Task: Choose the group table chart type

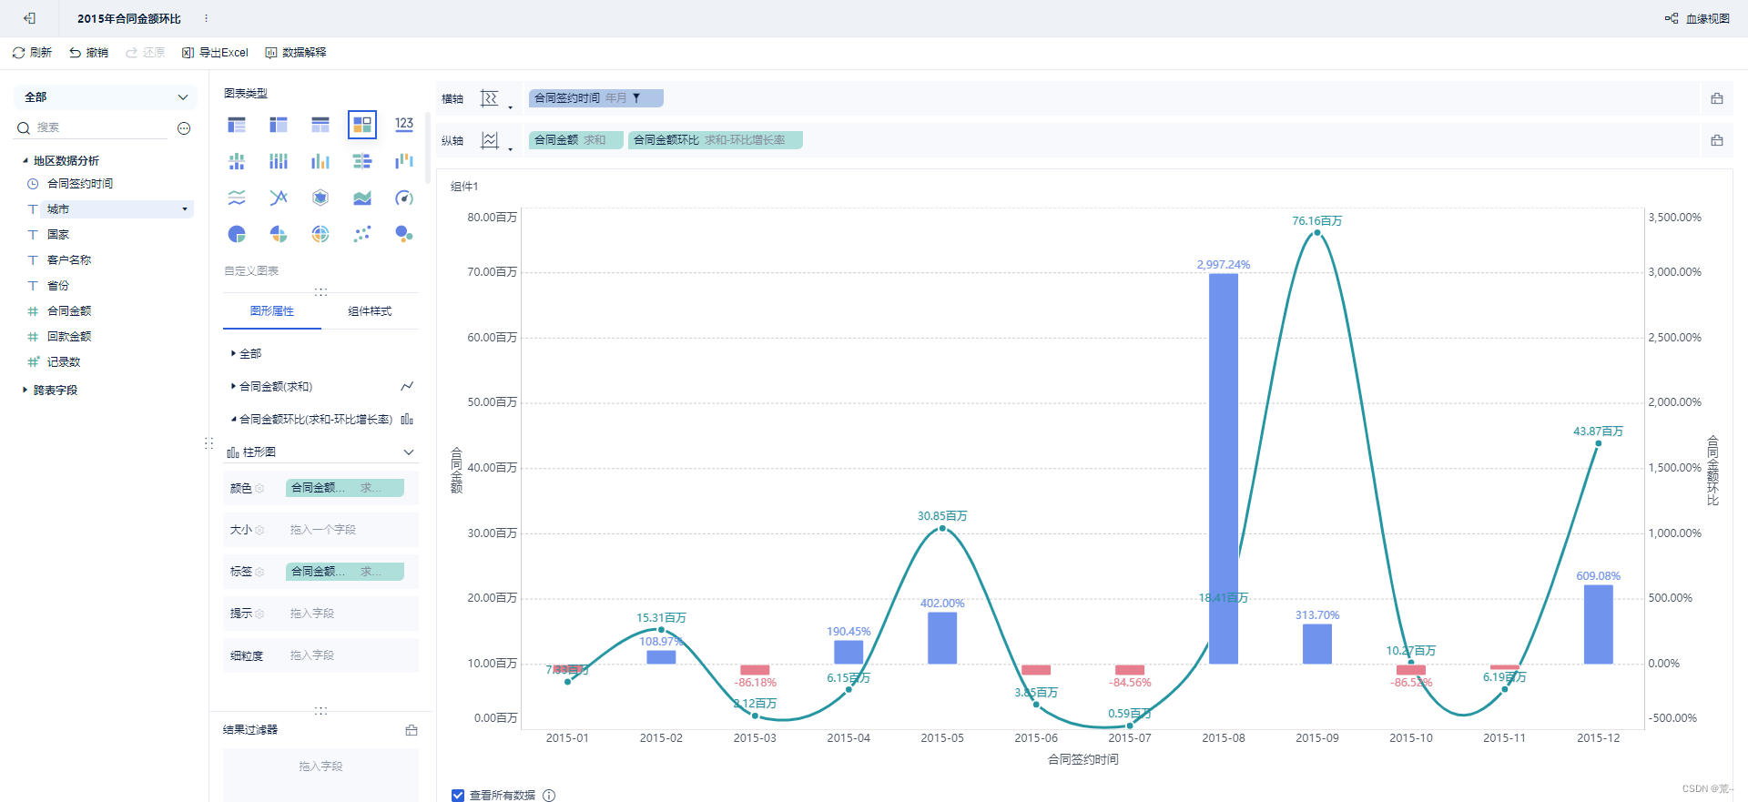Action: [x=237, y=125]
